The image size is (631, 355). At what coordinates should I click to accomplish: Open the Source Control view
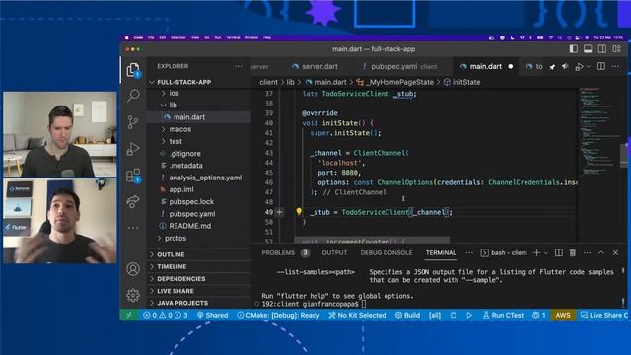point(133,122)
